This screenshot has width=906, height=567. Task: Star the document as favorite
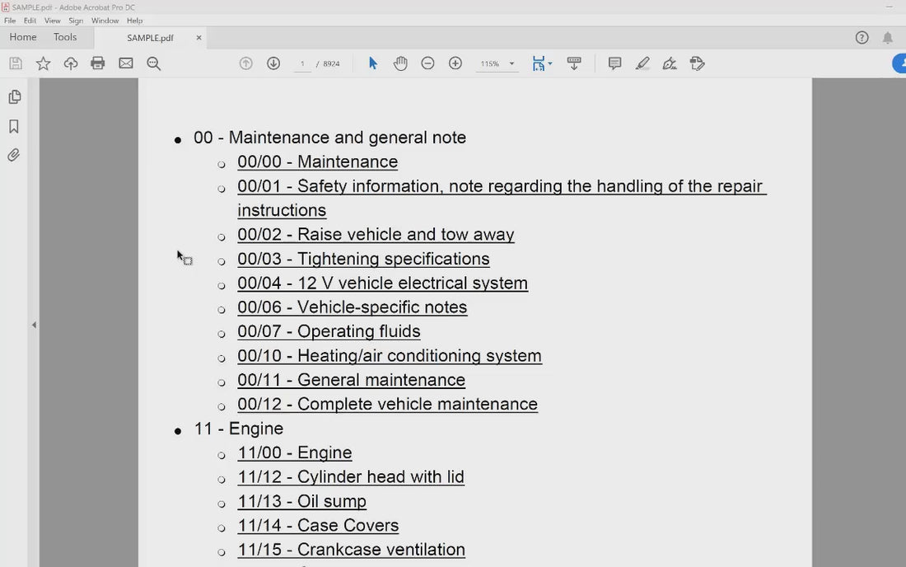point(43,63)
